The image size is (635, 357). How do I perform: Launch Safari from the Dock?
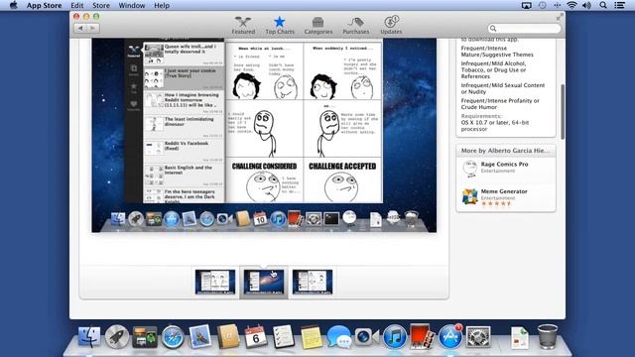pos(173,336)
